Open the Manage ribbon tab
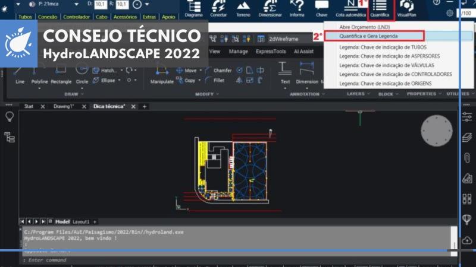This screenshot has height=267, width=476. pyautogui.click(x=239, y=52)
